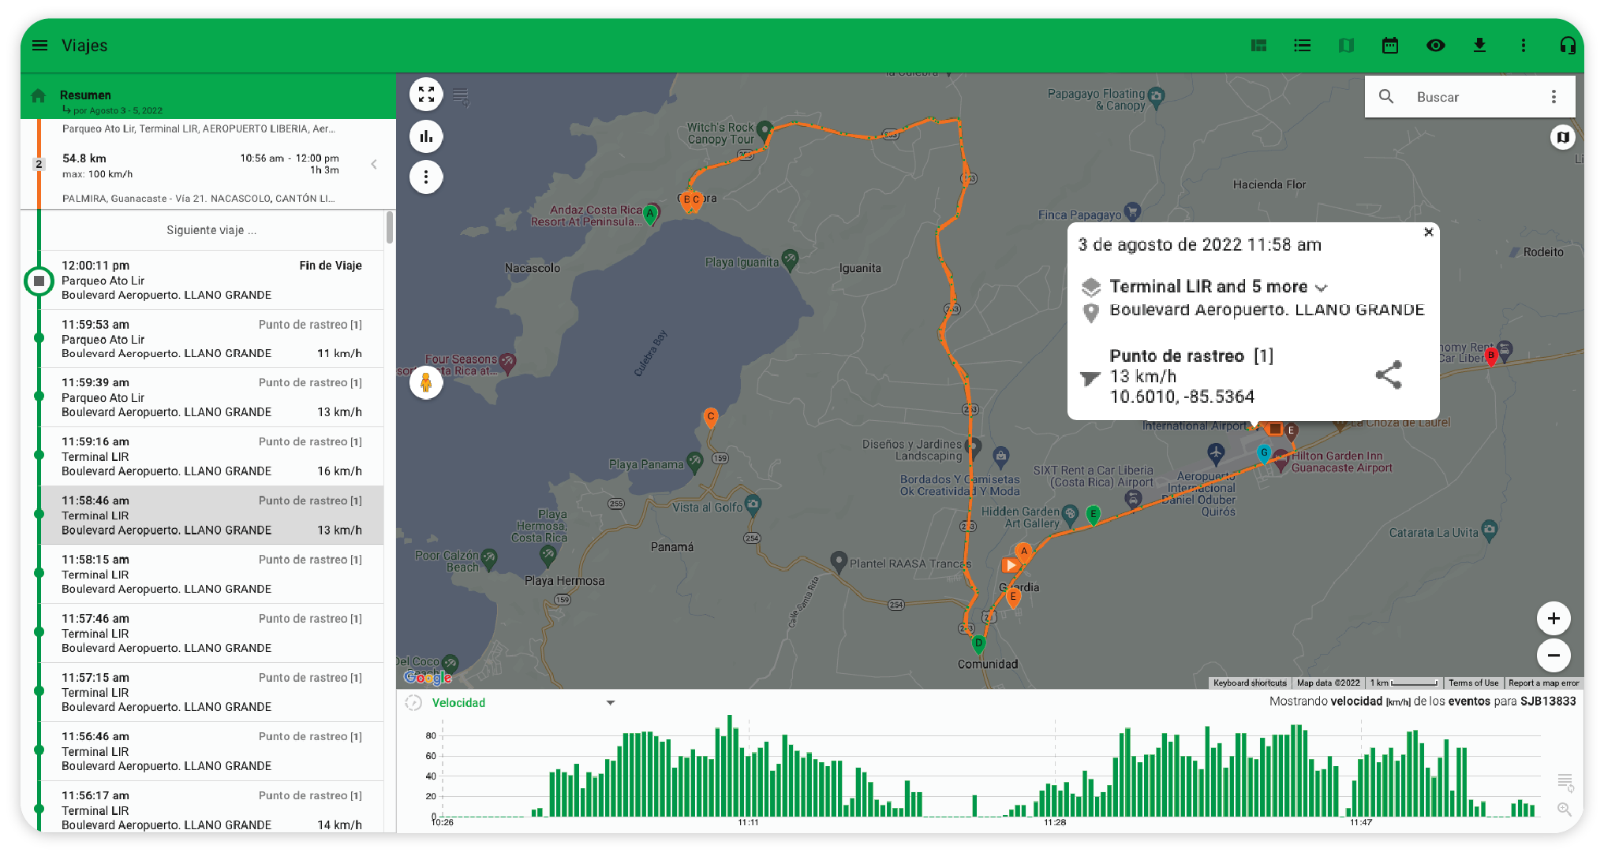
Task: Toggle the eye visibility icon
Action: [1435, 46]
